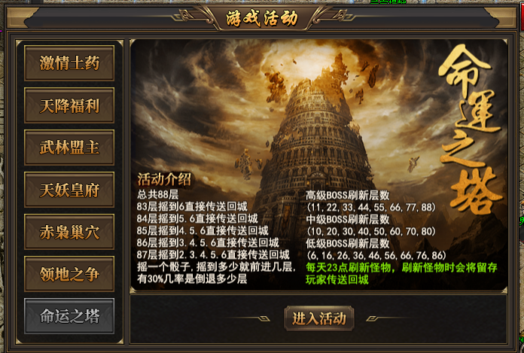This screenshot has height=353, width=524.
Task: Click the 83层摇到6直接传送回城 rule line
Action: [192, 206]
